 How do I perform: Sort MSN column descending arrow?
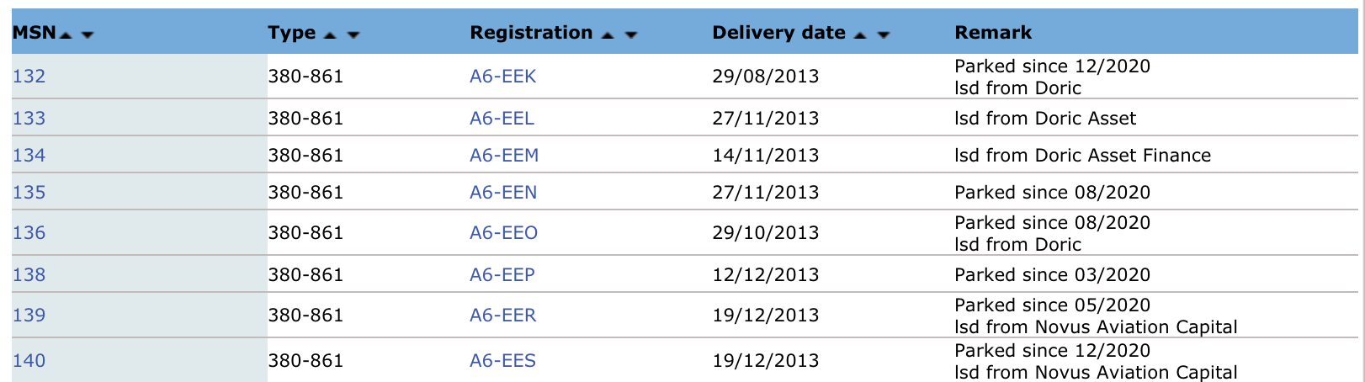pos(87,35)
